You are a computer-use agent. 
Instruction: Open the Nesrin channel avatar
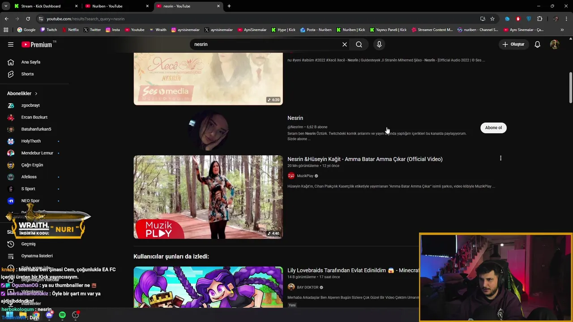click(208, 130)
